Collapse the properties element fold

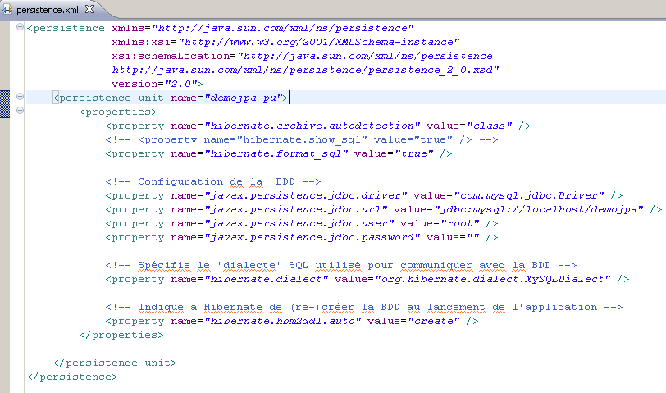point(19,112)
